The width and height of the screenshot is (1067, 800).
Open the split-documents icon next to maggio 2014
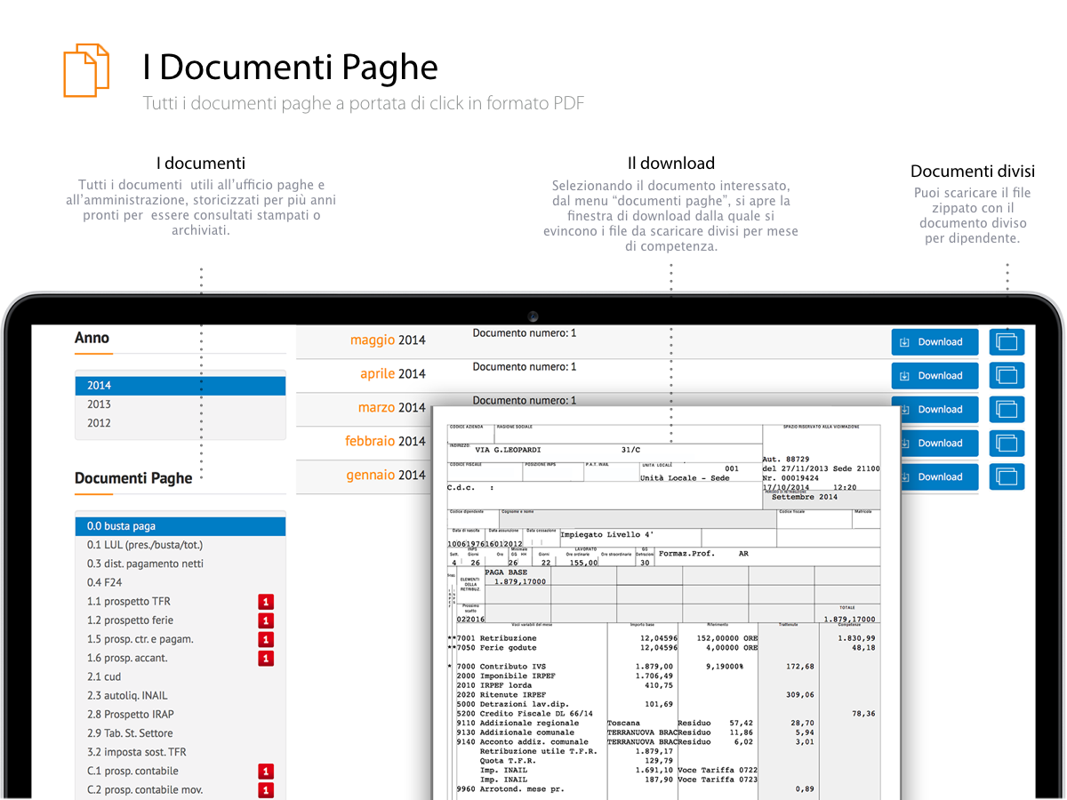[1007, 341]
